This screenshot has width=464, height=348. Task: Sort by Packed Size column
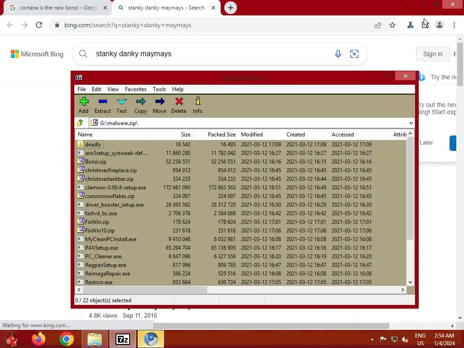point(215,134)
